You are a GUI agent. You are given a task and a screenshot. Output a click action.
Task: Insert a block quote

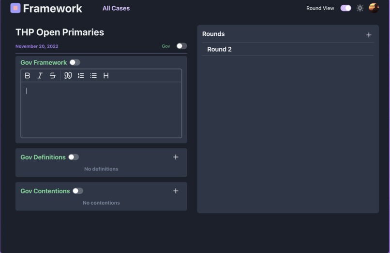tap(68, 75)
